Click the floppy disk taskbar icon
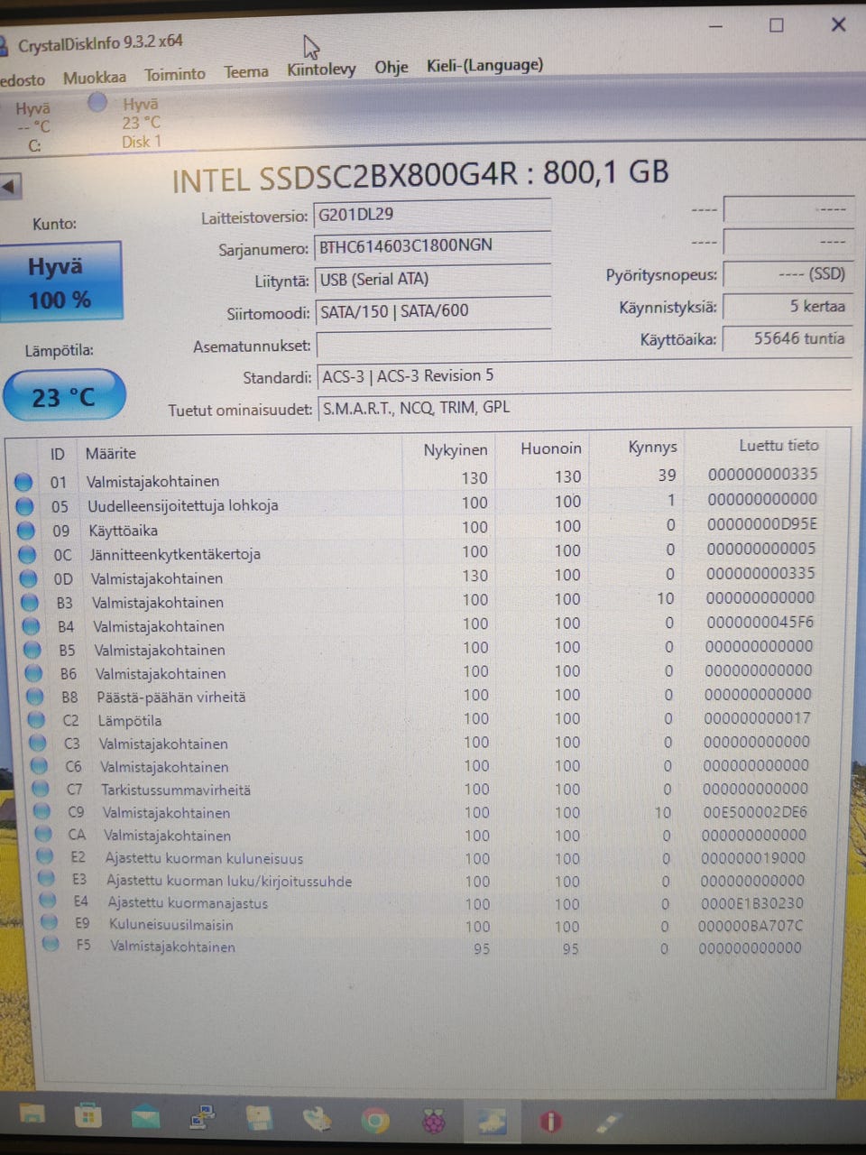This screenshot has height=1155, width=866. pyautogui.click(x=259, y=1120)
